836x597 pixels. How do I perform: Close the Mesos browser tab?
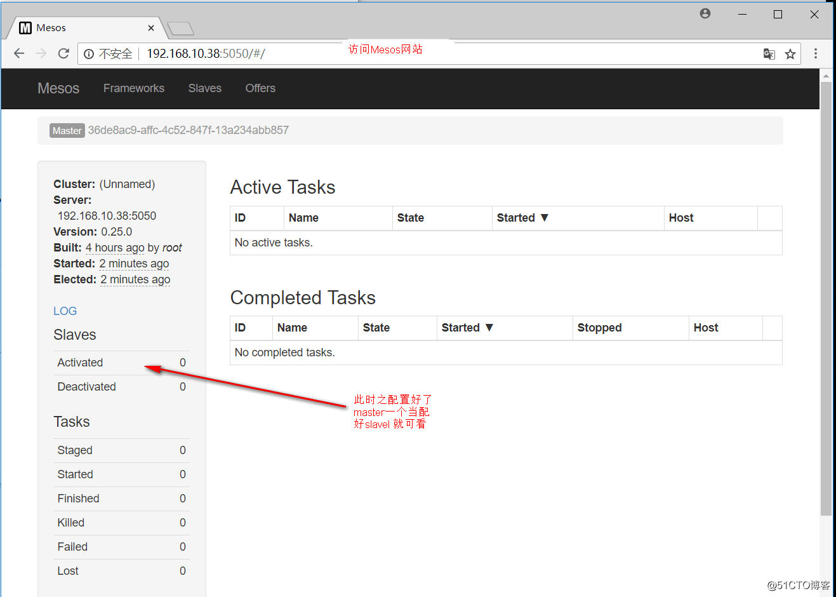(x=151, y=28)
